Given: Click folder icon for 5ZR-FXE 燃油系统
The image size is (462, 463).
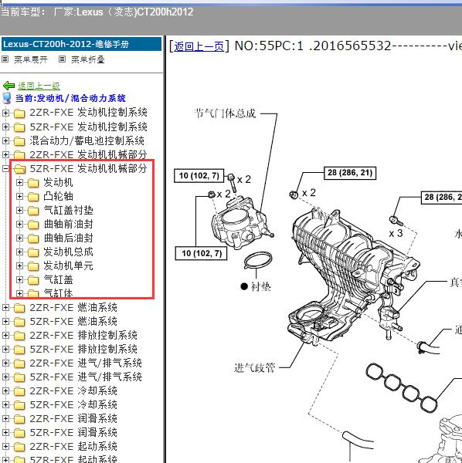Looking at the screenshot, I should coord(19,322).
